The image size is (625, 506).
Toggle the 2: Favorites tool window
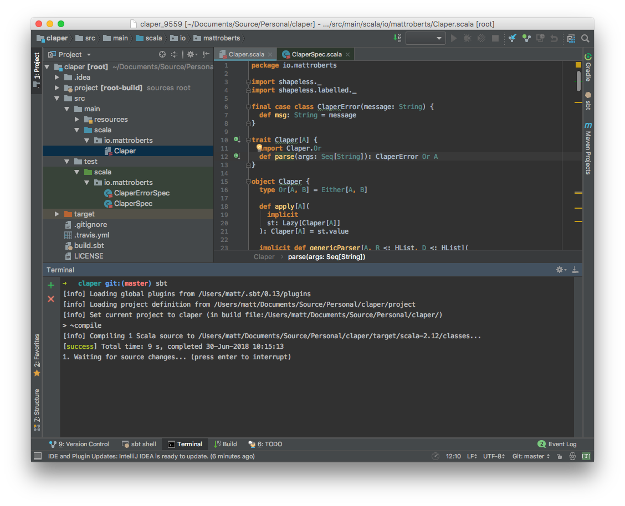(x=37, y=355)
